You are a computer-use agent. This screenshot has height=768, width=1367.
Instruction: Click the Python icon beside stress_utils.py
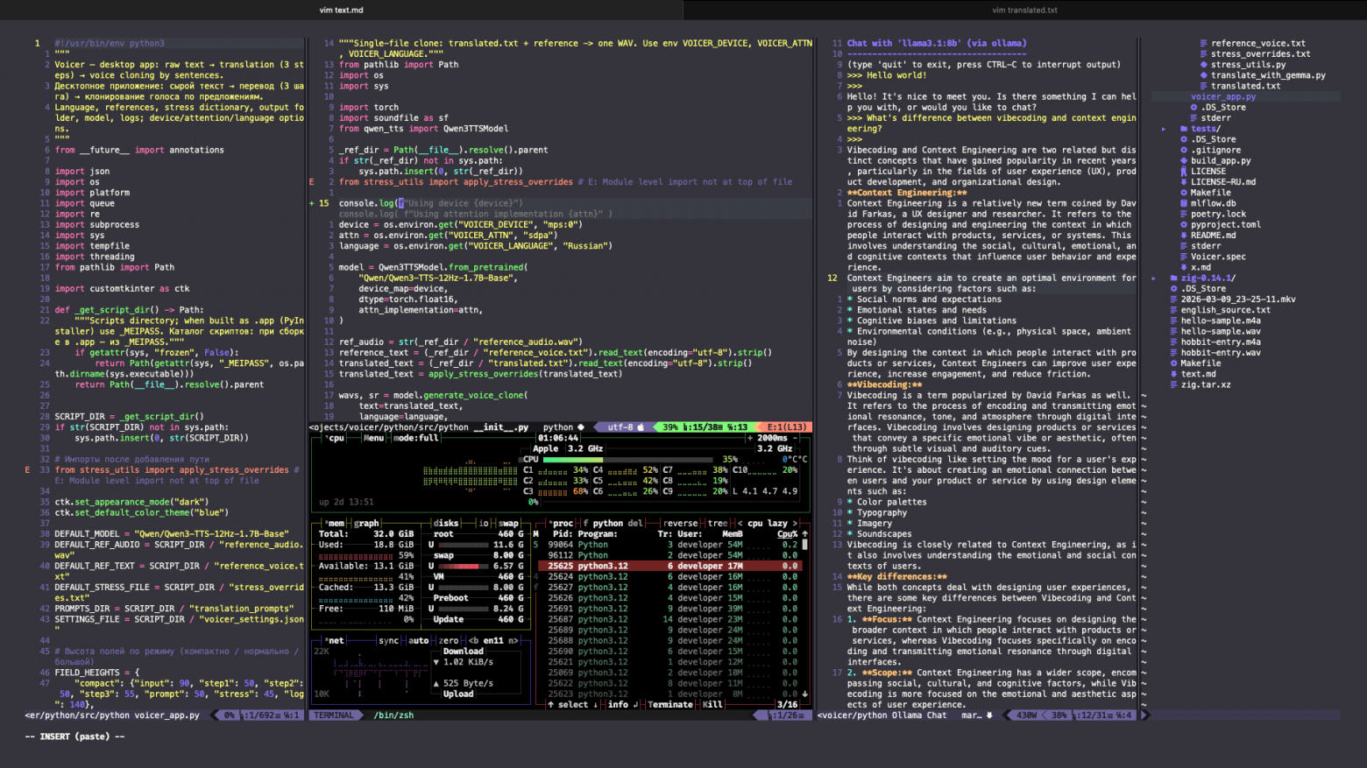(x=1204, y=65)
